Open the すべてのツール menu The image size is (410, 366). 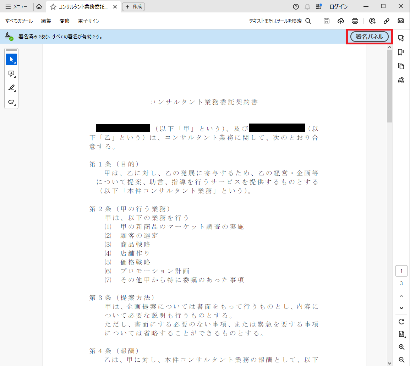[19, 21]
